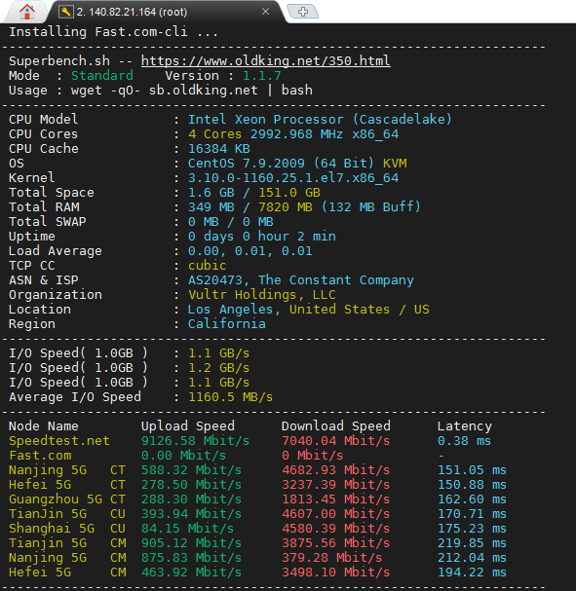
Task: Click the Fast.com node name
Action: tap(40, 456)
